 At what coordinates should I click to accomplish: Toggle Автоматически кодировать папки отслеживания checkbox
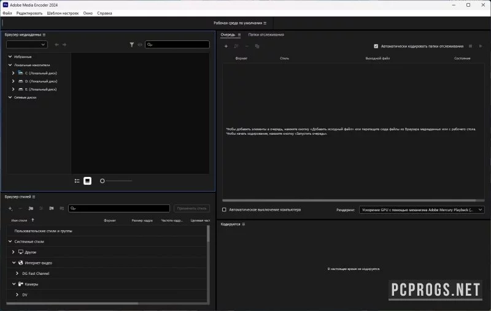pos(376,46)
